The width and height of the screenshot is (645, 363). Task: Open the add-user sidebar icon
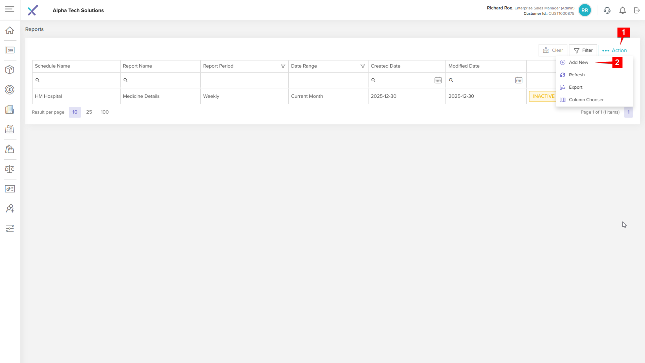tap(10, 209)
